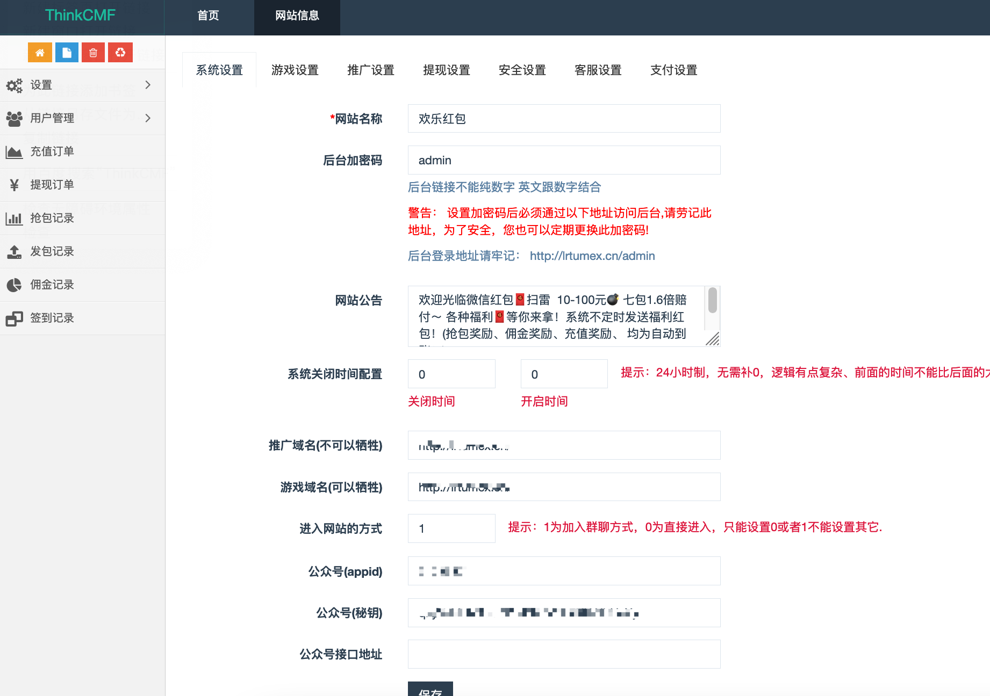Viewport: 990px width, 696px height.
Task: Click the orange recycle icon in the sidebar
Action: point(120,52)
